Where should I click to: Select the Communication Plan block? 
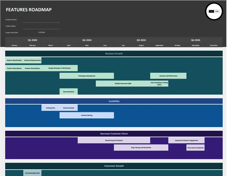pos(33,173)
